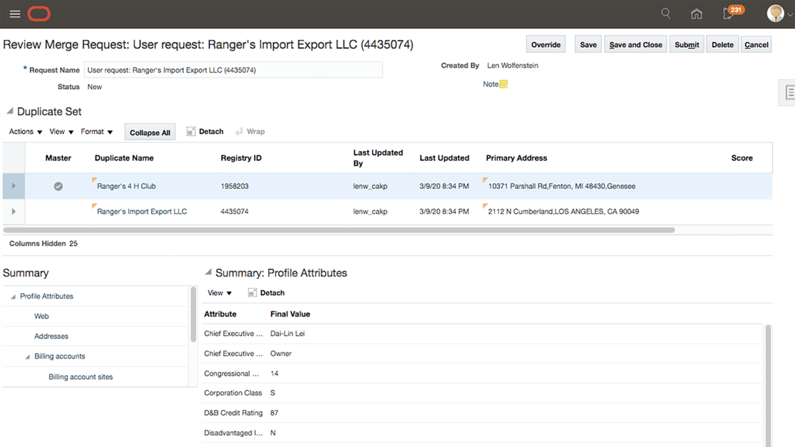Select Billing account sites tree item
Screen dimensions: 795x447
pos(80,377)
